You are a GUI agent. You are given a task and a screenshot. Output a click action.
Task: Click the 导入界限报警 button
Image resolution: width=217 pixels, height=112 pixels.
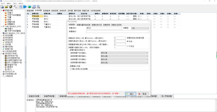point(167,96)
